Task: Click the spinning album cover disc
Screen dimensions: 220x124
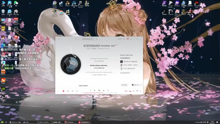Action: [x=71, y=64]
